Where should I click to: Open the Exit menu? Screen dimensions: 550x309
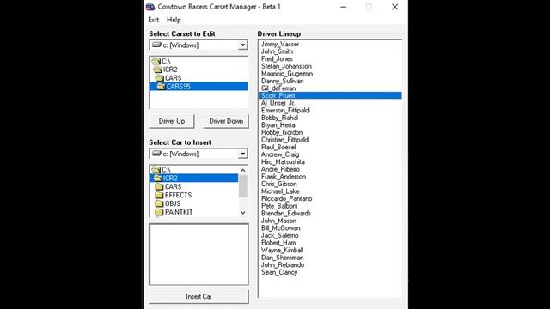tap(153, 20)
